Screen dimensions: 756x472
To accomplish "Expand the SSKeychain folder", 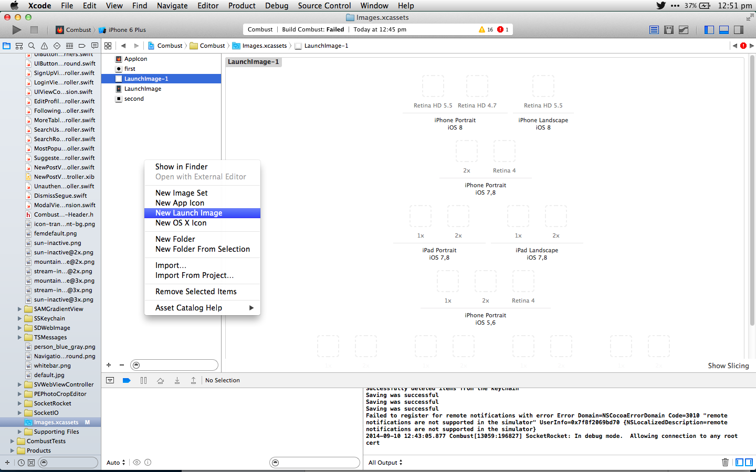I will pos(20,318).
